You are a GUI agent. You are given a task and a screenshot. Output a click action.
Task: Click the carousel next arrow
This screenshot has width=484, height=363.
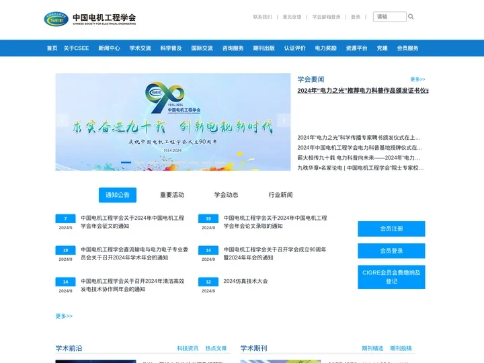284,120
